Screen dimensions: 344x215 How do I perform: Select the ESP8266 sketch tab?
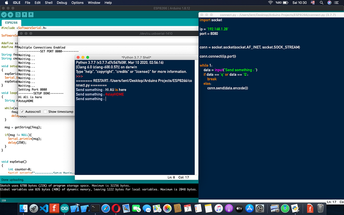coord(11,23)
